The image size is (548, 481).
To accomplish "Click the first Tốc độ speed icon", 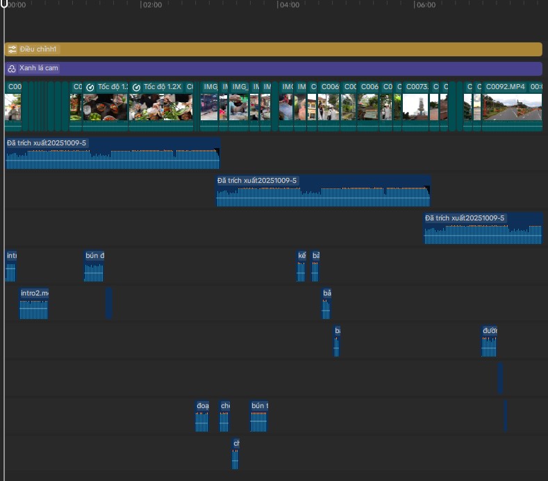I will pos(90,88).
